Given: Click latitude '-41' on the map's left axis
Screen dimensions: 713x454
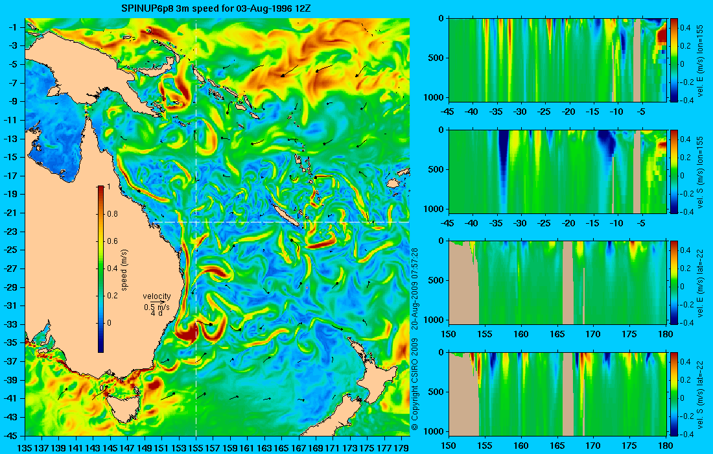Looking at the screenshot, I should (10, 398).
